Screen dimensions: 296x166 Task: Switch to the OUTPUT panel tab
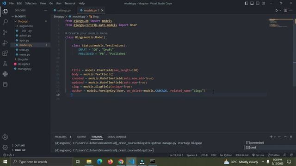81,137
